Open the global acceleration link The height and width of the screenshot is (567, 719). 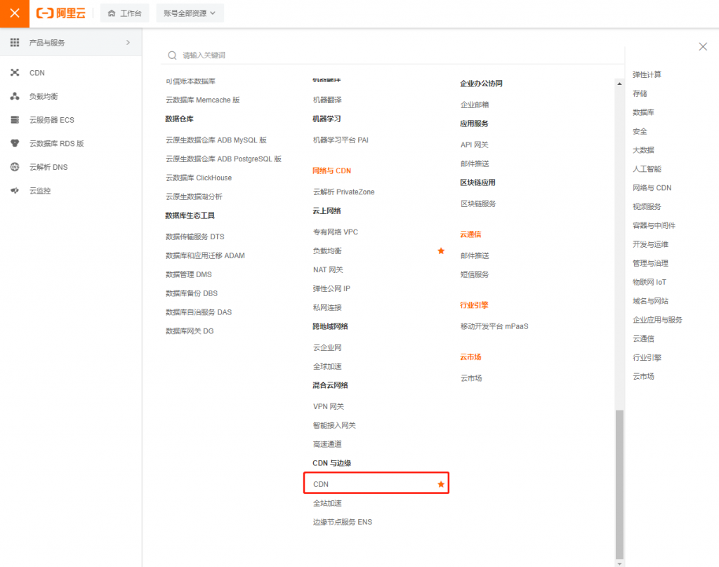pos(327,367)
